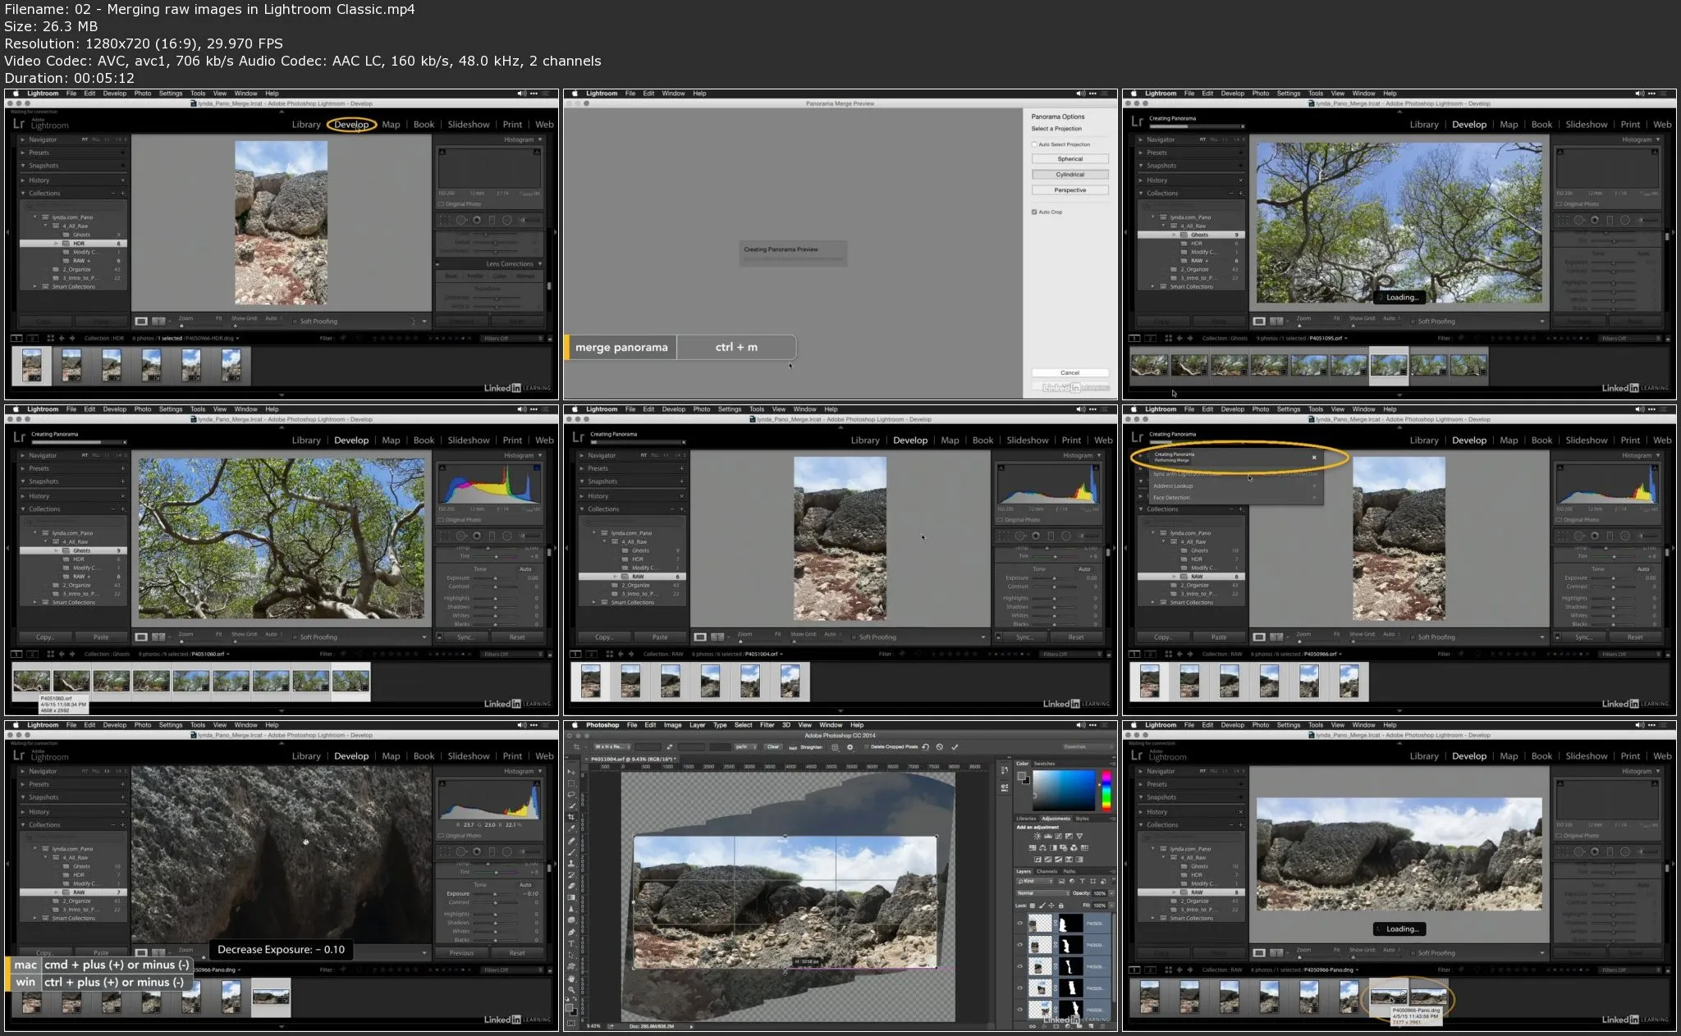Select the Zoom magnifier tool in Photoshop
Screen dimensions: 1681x1036
point(571,990)
